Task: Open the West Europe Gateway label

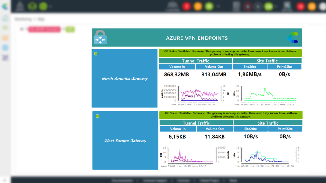Action: [125, 141]
